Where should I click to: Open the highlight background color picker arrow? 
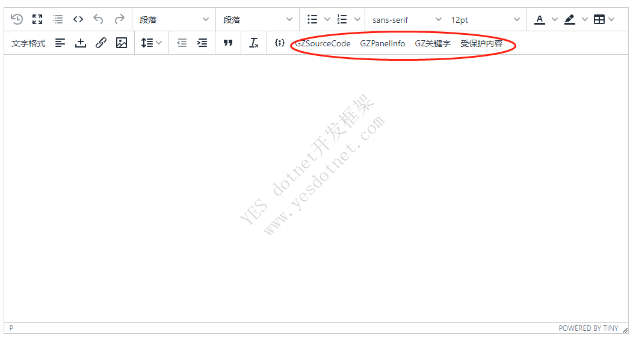584,19
